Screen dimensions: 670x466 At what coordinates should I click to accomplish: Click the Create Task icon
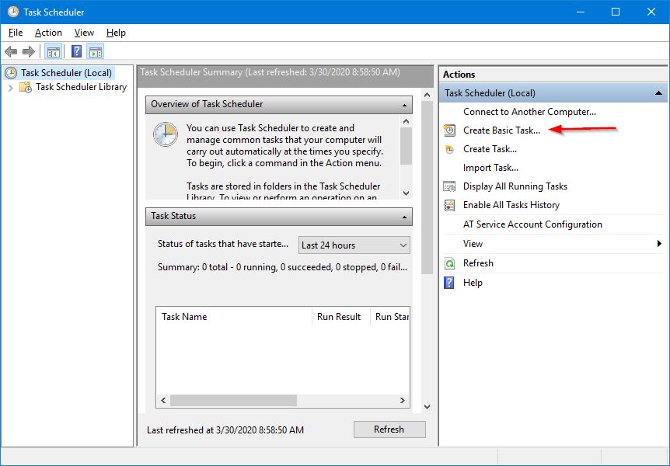tap(449, 149)
